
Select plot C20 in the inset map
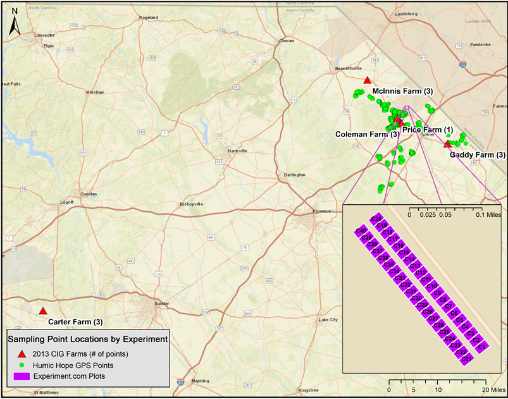(x=375, y=219)
